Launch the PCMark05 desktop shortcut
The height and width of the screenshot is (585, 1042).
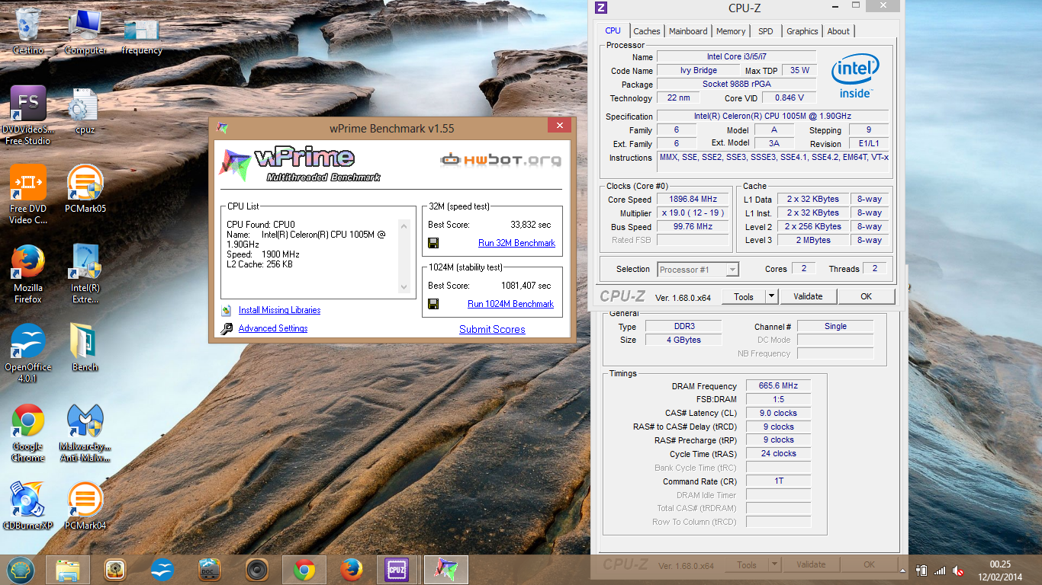pos(85,188)
